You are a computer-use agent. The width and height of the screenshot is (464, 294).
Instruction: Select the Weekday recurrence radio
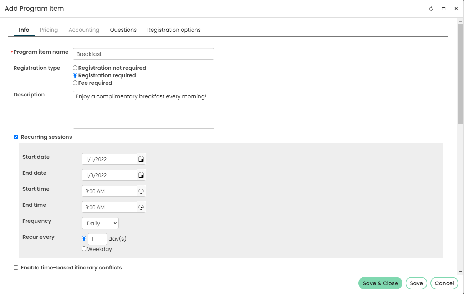[84, 249]
